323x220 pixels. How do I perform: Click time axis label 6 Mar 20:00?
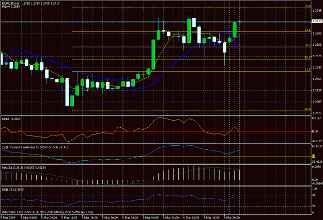click(x=232, y=218)
